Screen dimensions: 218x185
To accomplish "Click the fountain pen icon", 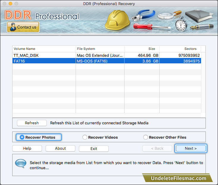I will [202, 27].
